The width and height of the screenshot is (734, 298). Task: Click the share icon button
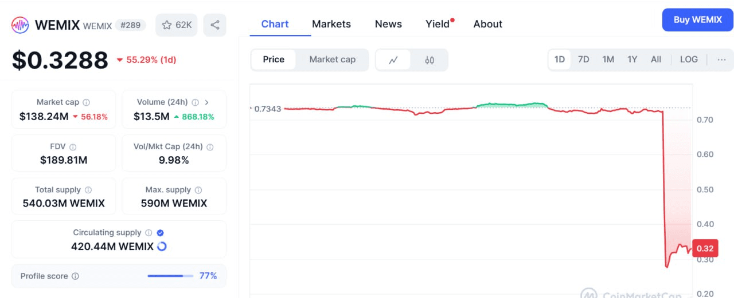(x=215, y=25)
